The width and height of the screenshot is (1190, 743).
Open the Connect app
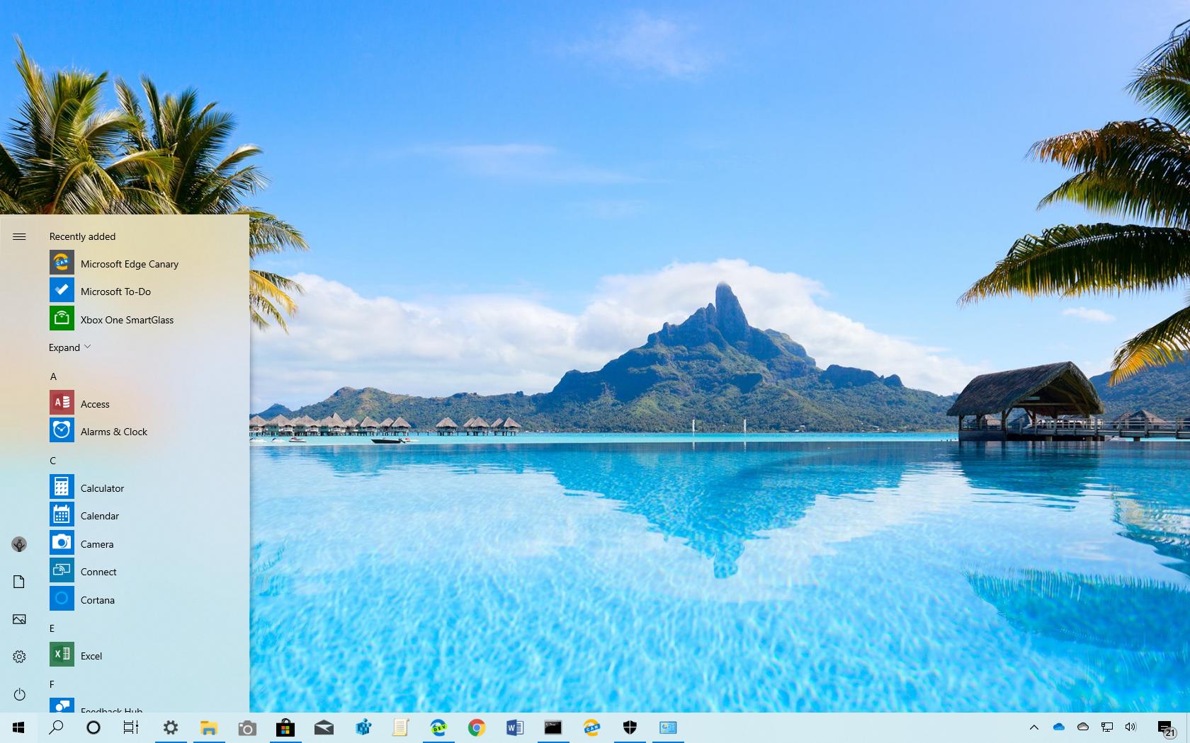pos(98,572)
